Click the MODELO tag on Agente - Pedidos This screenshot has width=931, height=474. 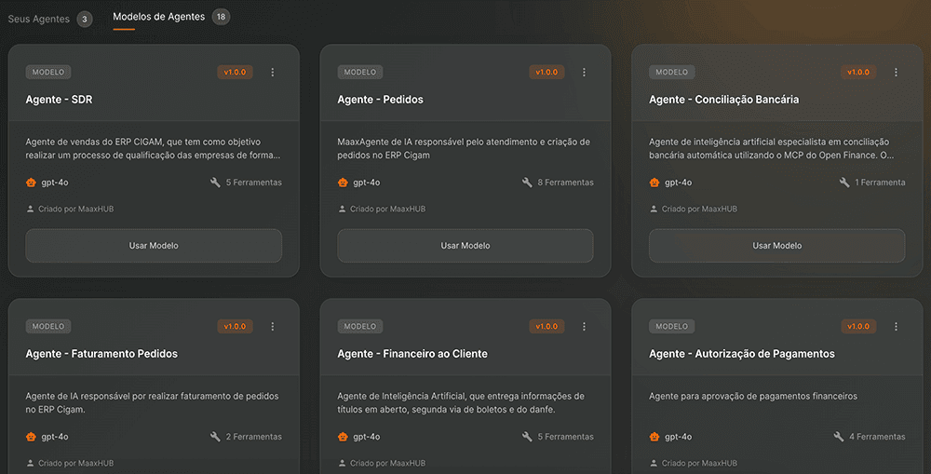pos(359,72)
